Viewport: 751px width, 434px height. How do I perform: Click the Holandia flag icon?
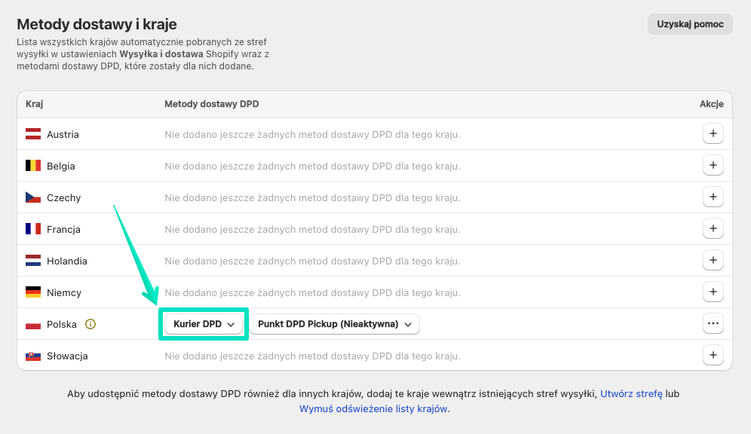click(33, 260)
